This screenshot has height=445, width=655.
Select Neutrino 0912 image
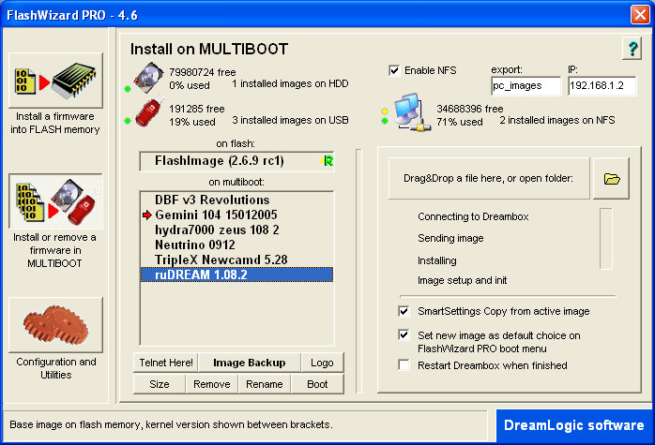coord(236,245)
